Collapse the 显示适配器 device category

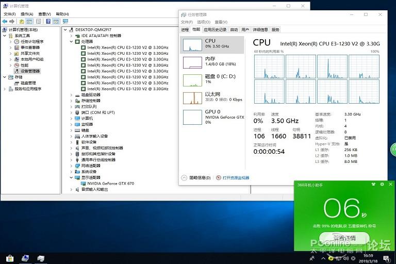tap(71, 177)
